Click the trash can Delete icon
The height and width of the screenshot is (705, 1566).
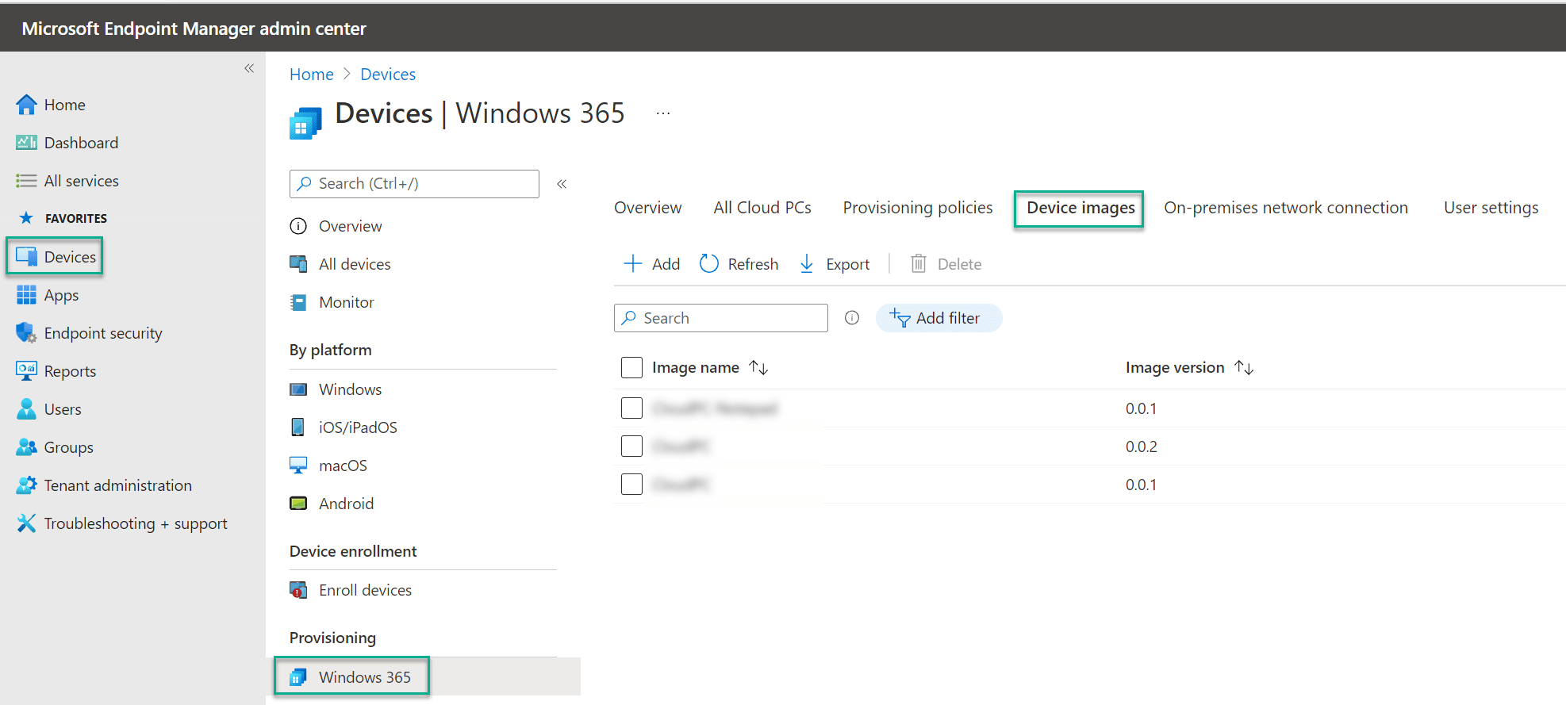tap(918, 263)
